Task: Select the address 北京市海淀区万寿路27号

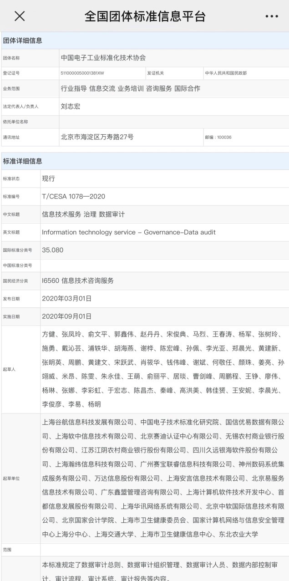Action: pyautogui.click(x=97, y=137)
